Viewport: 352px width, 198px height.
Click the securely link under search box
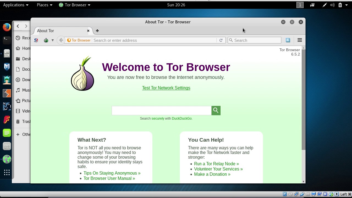[x=158, y=119]
